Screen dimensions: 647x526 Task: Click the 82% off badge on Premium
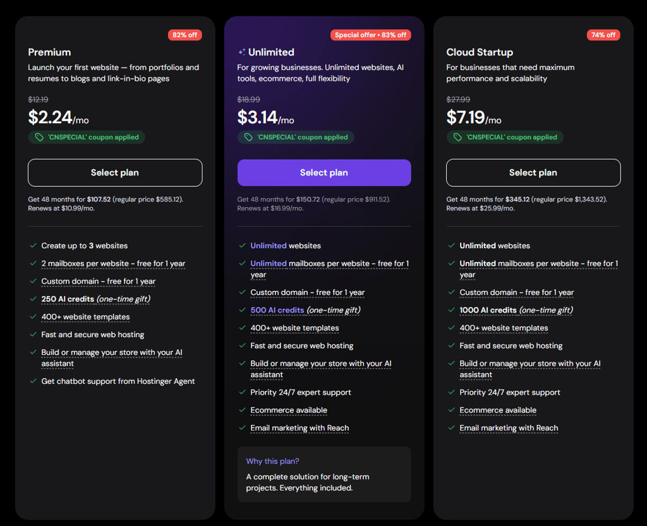(185, 35)
